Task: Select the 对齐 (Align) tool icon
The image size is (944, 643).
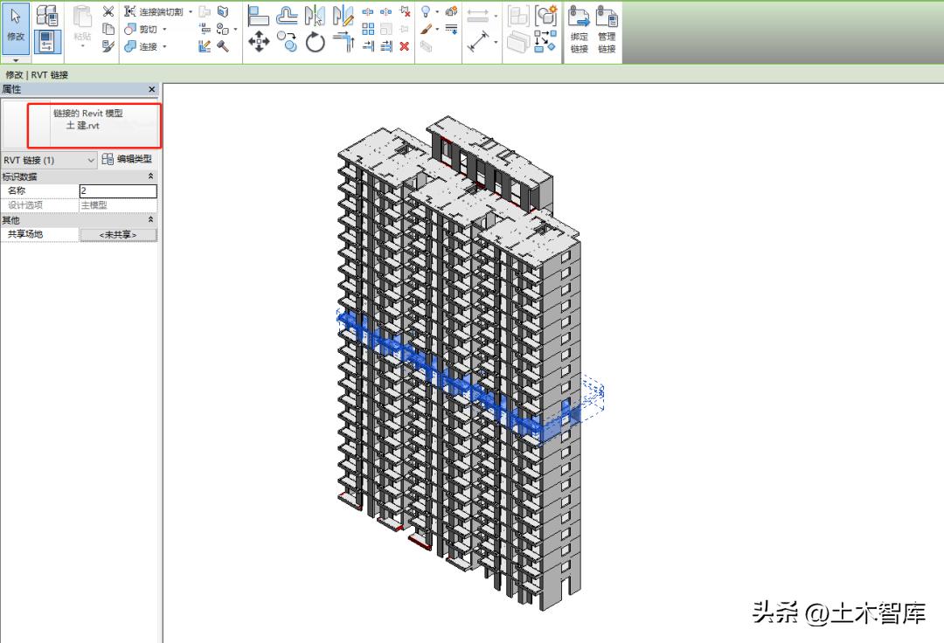Action: click(x=258, y=16)
